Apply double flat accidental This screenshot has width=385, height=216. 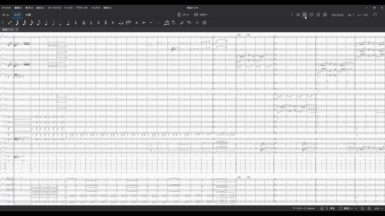click(x=84, y=23)
